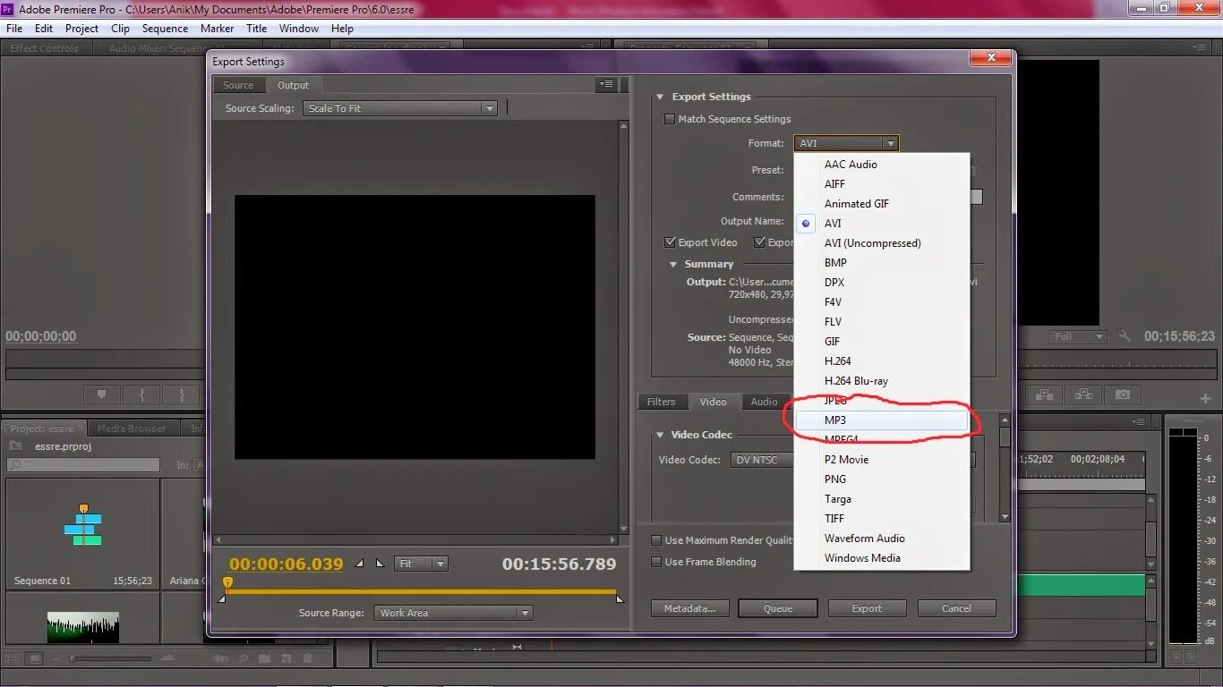The width and height of the screenshot is (1223, 687).
Task: Click the Cancel button
Action: 956,608
